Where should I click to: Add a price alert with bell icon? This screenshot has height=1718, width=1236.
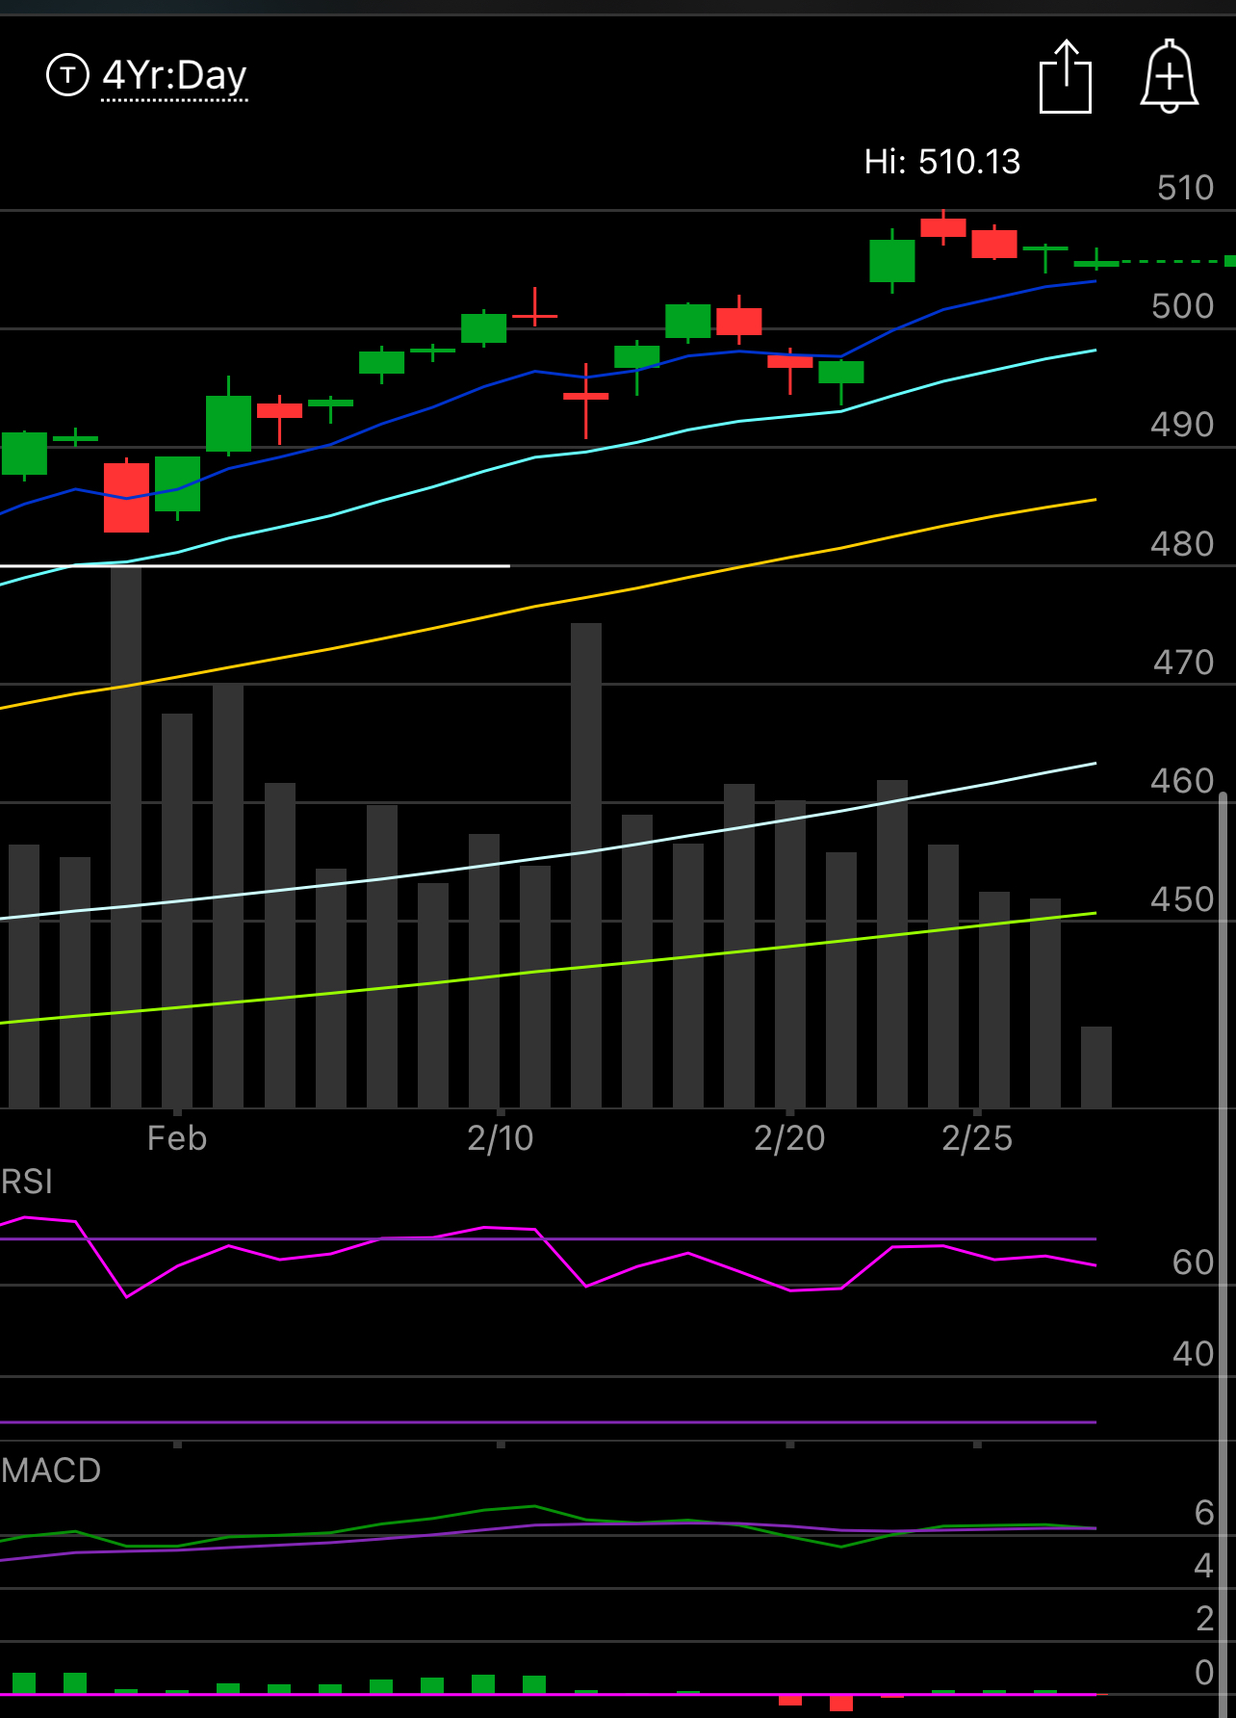[1170, 76]
